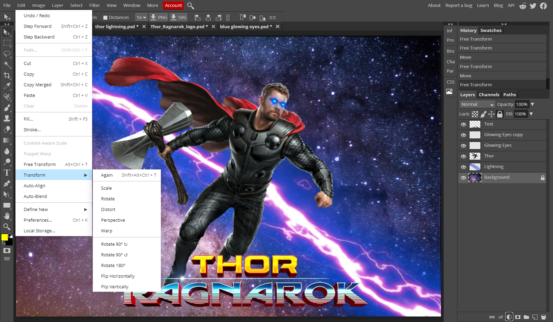Image resolution: width=553 pixels, height=322 pixels.
Task: Hide the Text layer
Action: click(463, 124)
